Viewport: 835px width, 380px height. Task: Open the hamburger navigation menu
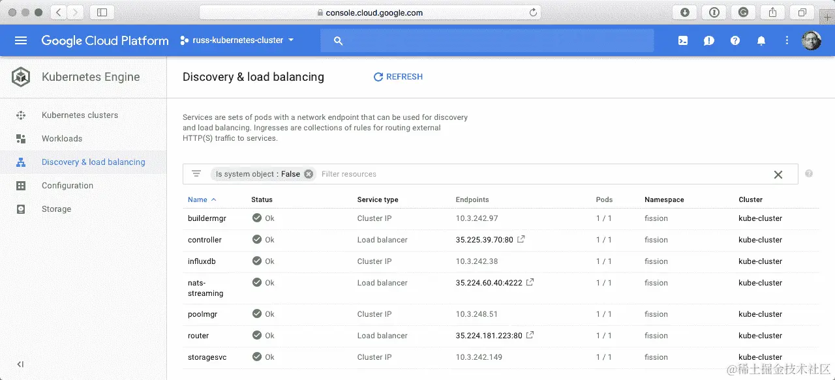pyautogui.click(x=21, y=40)
